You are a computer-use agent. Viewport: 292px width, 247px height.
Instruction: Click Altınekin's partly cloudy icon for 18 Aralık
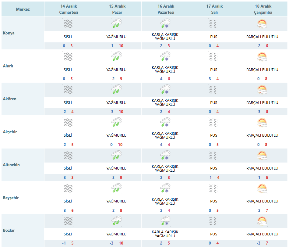[262, 156]
